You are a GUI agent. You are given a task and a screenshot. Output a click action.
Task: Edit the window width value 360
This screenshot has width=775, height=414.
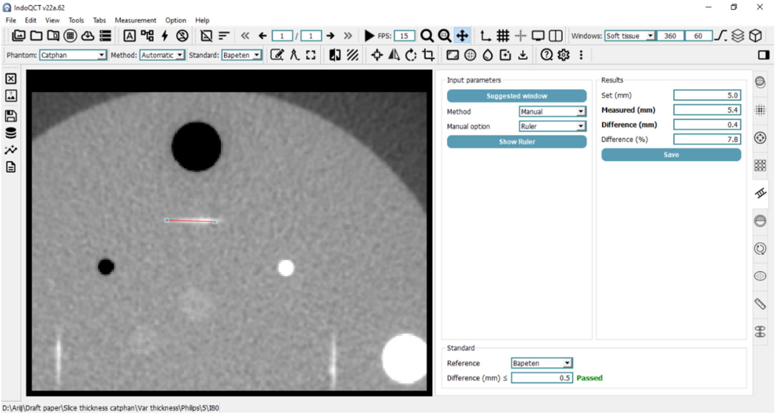coord(670,36)
